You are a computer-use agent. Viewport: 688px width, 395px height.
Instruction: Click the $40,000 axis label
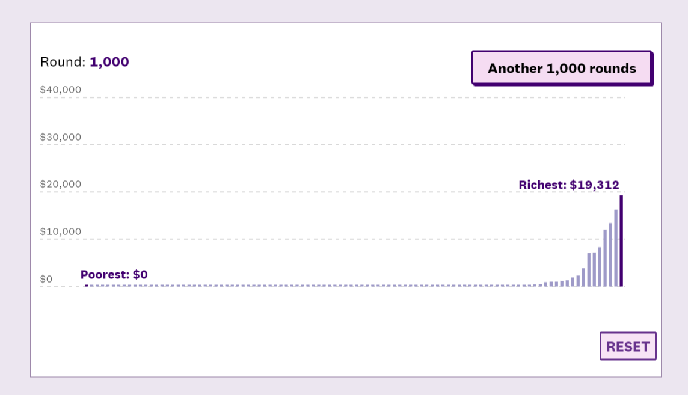pos(60,90)
